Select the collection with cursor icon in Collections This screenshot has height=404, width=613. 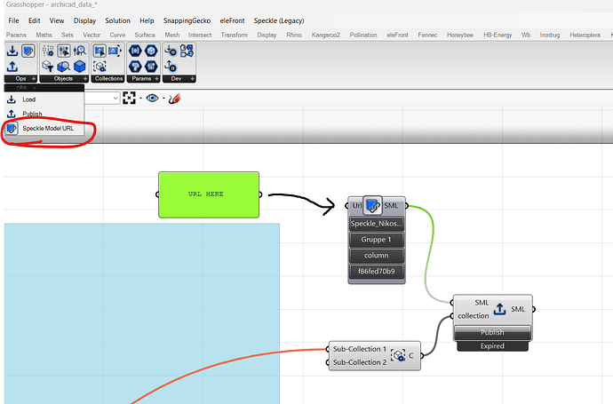pyautogui.click(x=100, y=51)
